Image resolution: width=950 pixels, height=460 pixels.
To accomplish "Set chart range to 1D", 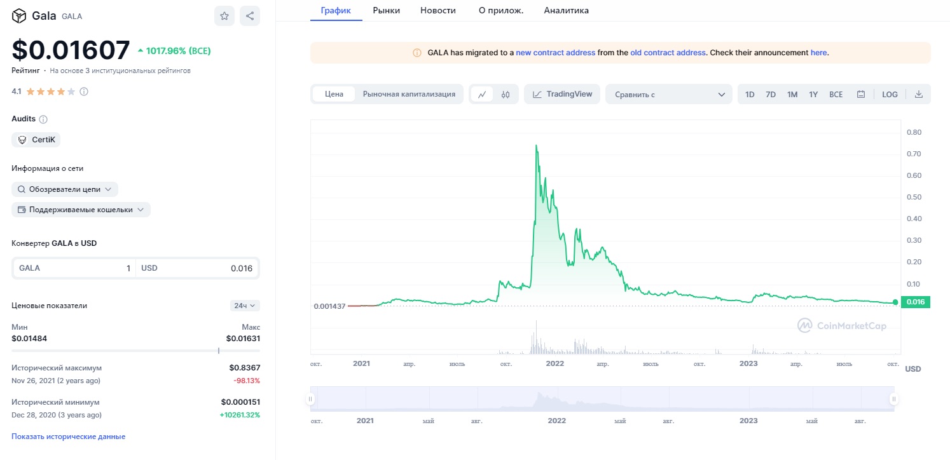I will tap(750, 94).
